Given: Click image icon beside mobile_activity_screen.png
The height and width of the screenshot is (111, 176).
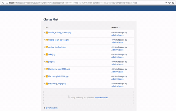Looking at the screenshot, I should (x=46, y=33).
